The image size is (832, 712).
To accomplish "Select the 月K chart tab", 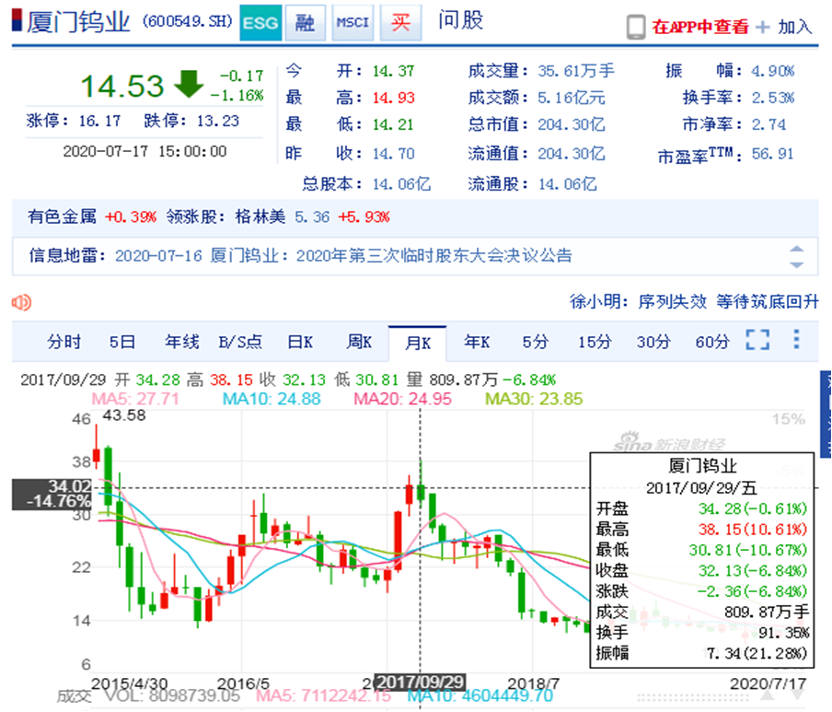I will pyautogui.click(x=418, y=343).
